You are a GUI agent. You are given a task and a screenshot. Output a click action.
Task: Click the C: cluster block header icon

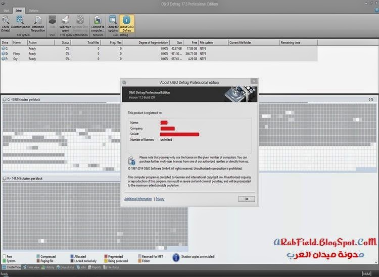[5, 99]
